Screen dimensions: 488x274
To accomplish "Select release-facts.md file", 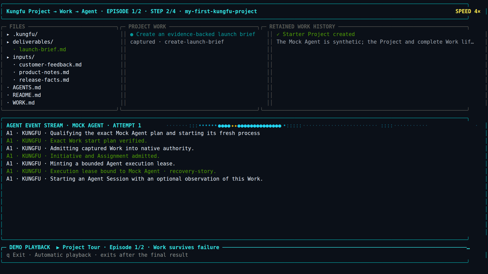I will (x=44, y=80).
